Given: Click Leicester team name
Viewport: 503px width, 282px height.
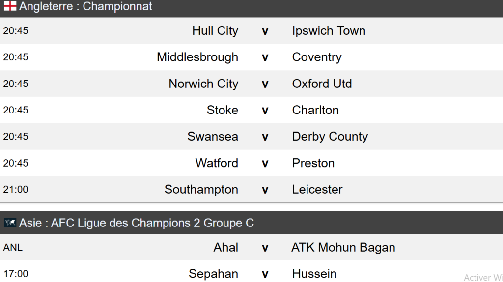Looking at the screenshot, I should 317,190.
